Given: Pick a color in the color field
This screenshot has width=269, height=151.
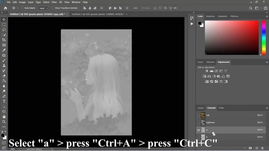Looking at the screenshot, I should point(232,38).
